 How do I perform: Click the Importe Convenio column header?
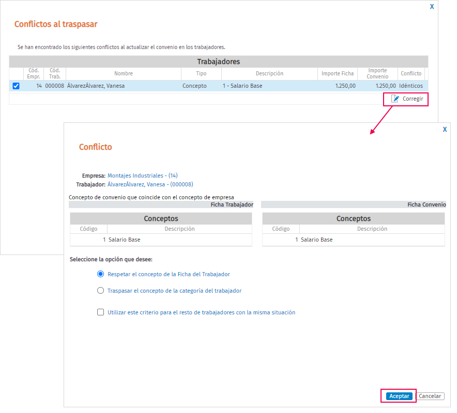click(x=377, y=74)
